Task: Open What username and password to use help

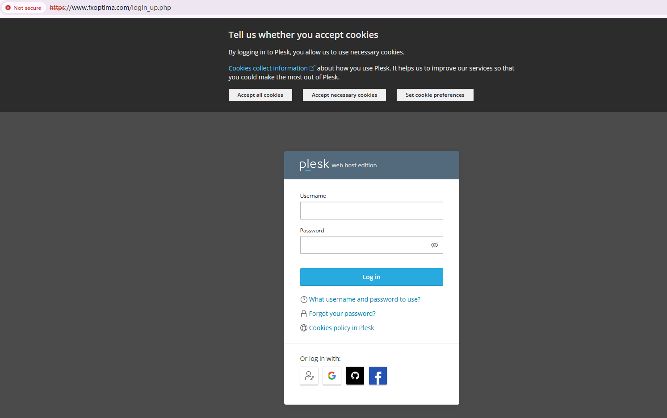Action: click(365, 299)
